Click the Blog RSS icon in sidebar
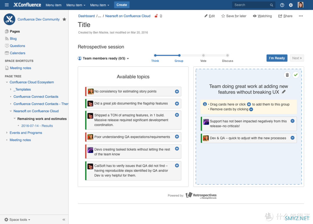The width and height of the screenshot is (313, 224). click(x=7, y=39)
